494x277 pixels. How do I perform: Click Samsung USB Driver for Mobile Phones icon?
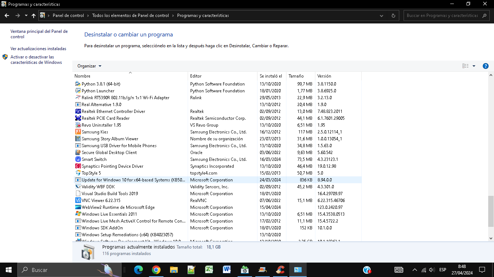pos(78,146)
